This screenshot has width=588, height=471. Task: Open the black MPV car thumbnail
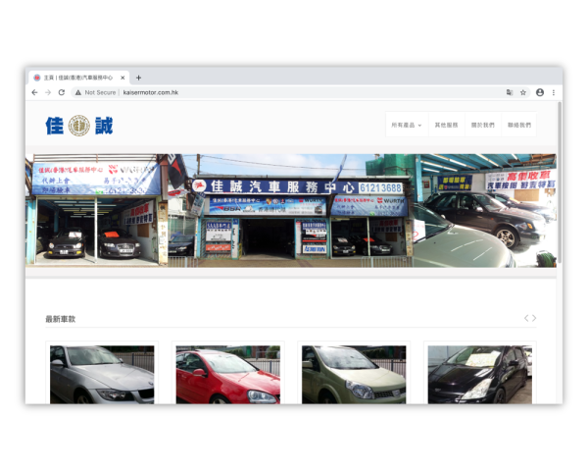[x=480, y=375]
